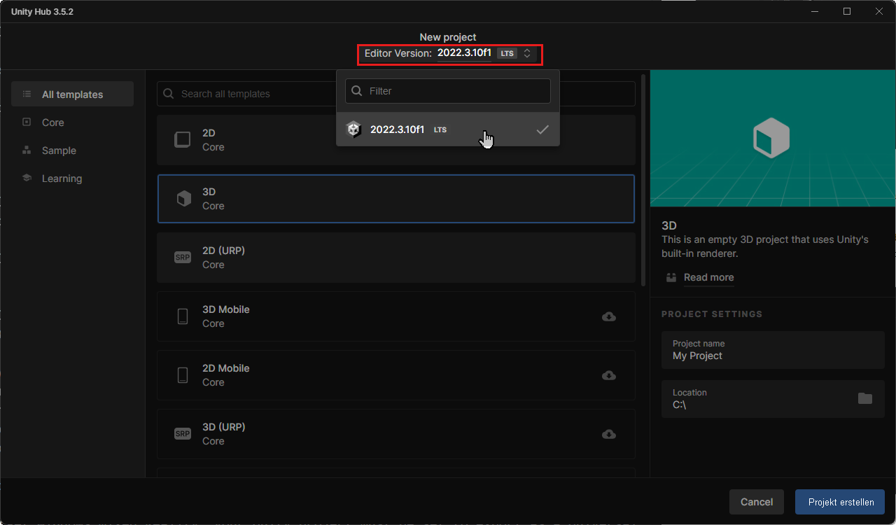The image size is (896, 525).
Task: Open the Sample templates category
Action: 59,150
